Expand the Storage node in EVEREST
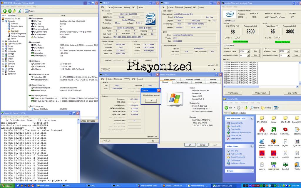The image size is (301, 188). click(x=3, y=54)
